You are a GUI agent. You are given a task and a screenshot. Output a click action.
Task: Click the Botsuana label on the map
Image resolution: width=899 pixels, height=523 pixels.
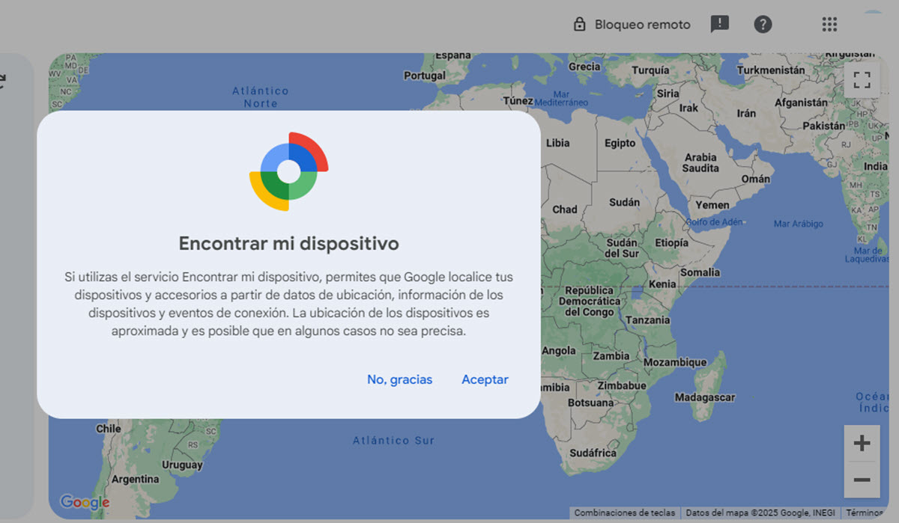tap(591, 403)
